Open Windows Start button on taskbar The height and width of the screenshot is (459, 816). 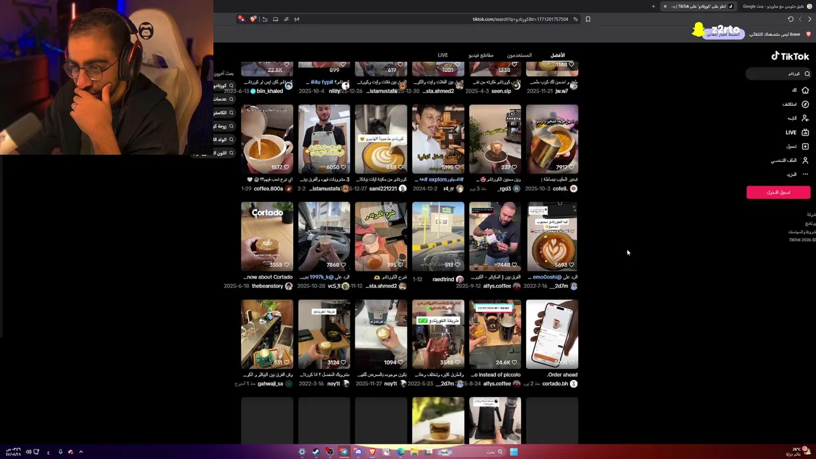(513, 452)
